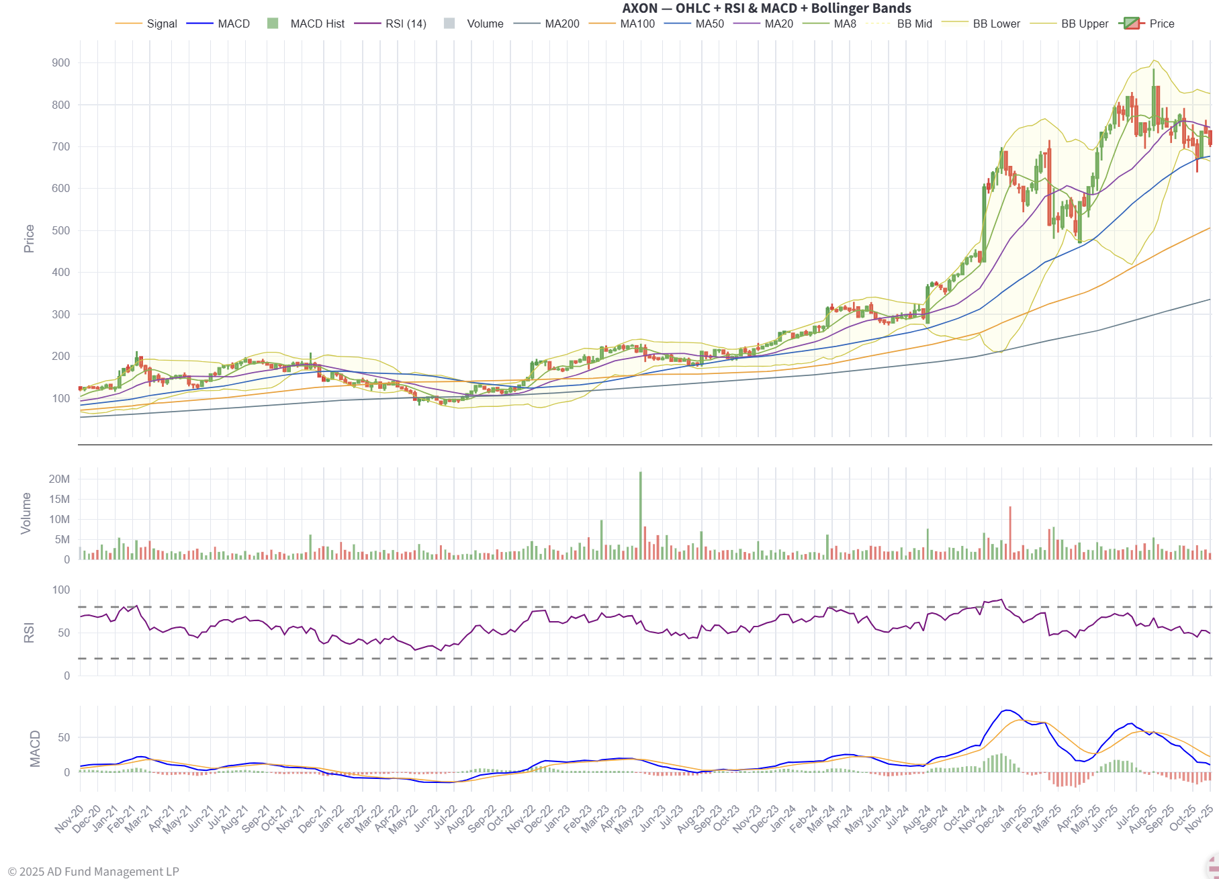Click the Price axis label

pos(29,238)
